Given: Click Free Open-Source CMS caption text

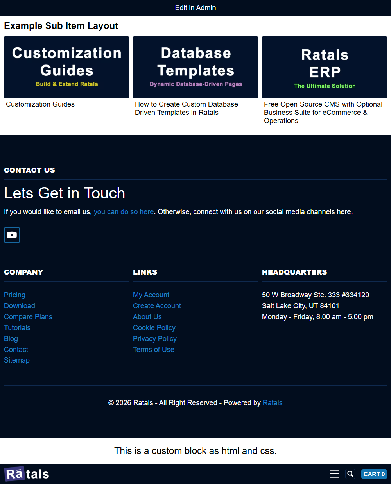Looking at the screenshot, I should click(323, 113).
